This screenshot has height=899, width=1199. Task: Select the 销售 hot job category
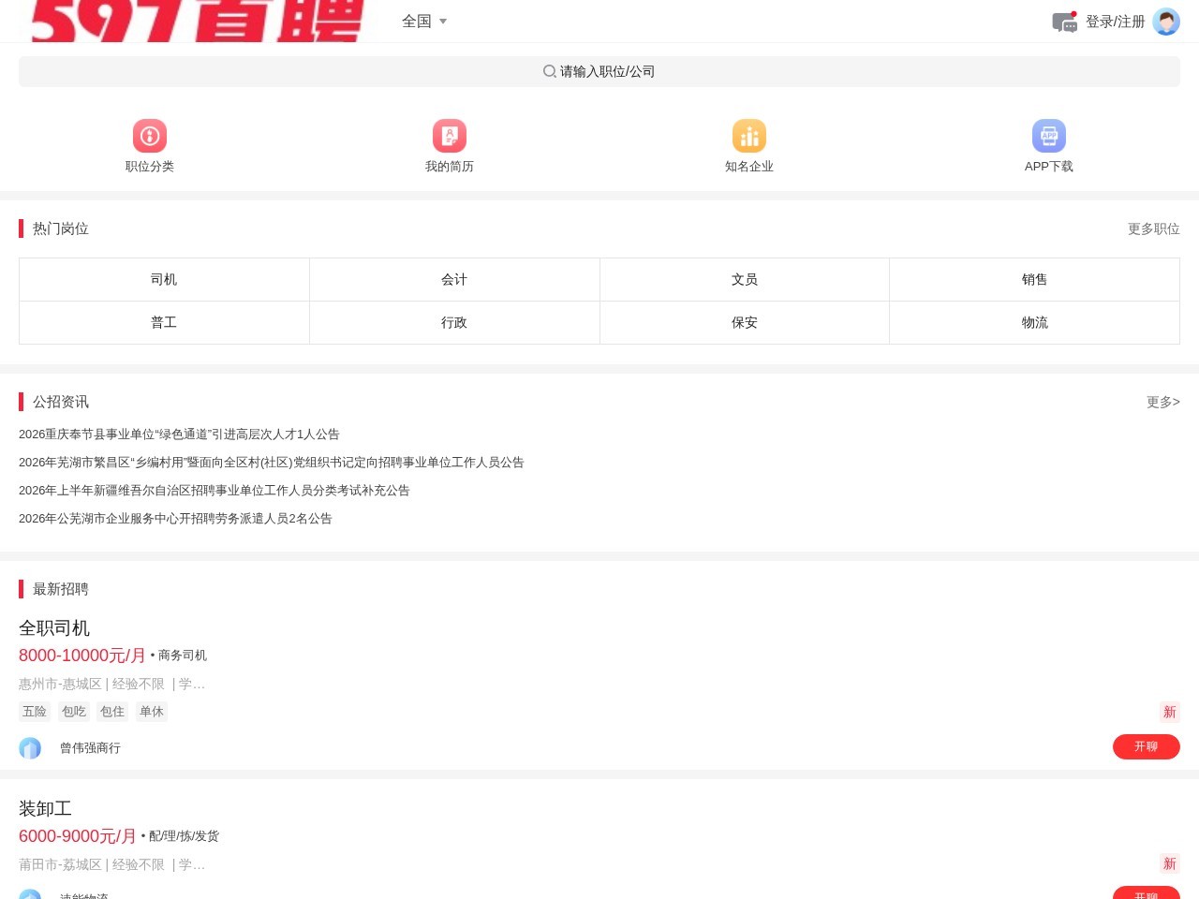coord(1034,279)
